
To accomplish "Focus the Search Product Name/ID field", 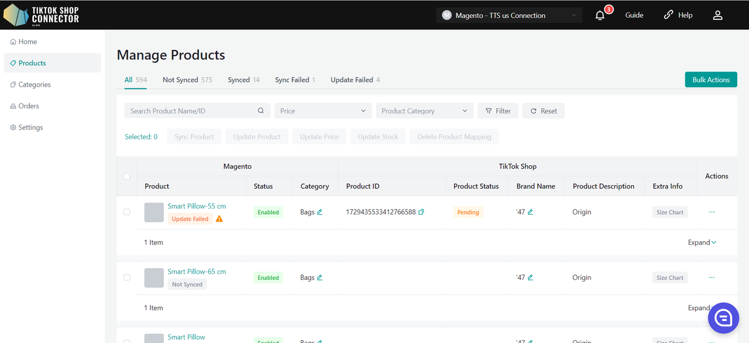I will click(190, 111).
